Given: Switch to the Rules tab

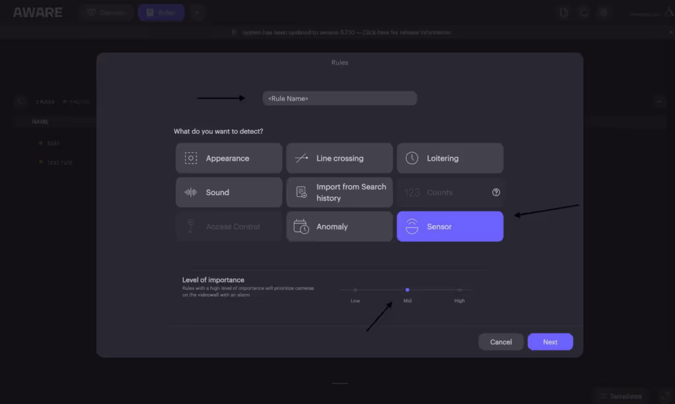Looking at the screenshot, I should tap(161, 13).
